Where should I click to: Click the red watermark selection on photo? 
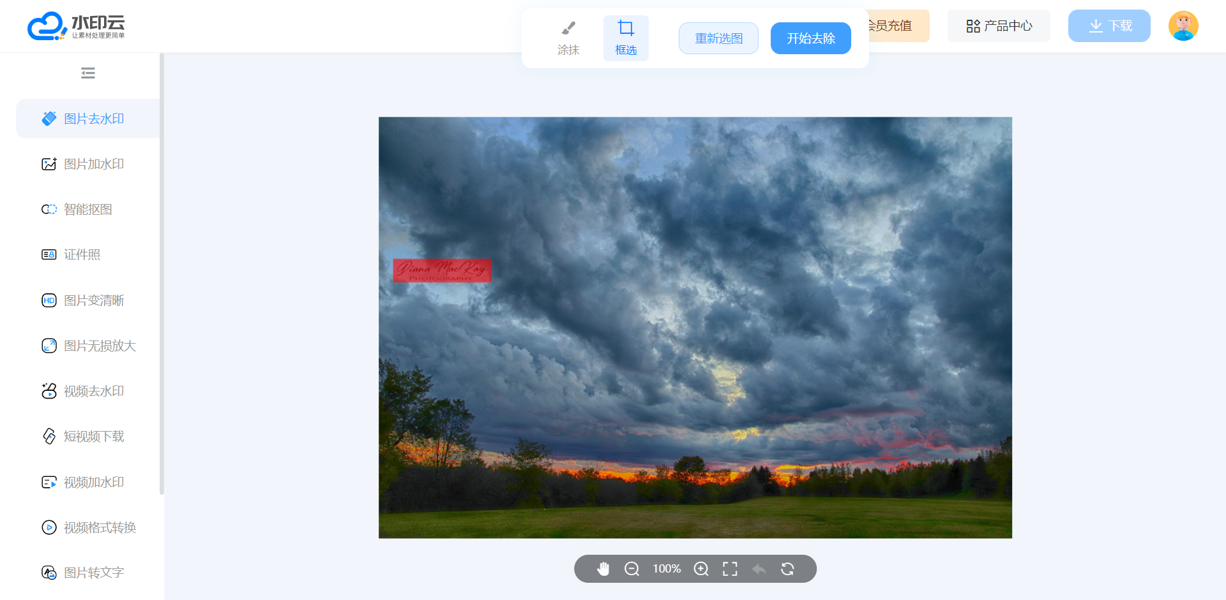point(442,270)
